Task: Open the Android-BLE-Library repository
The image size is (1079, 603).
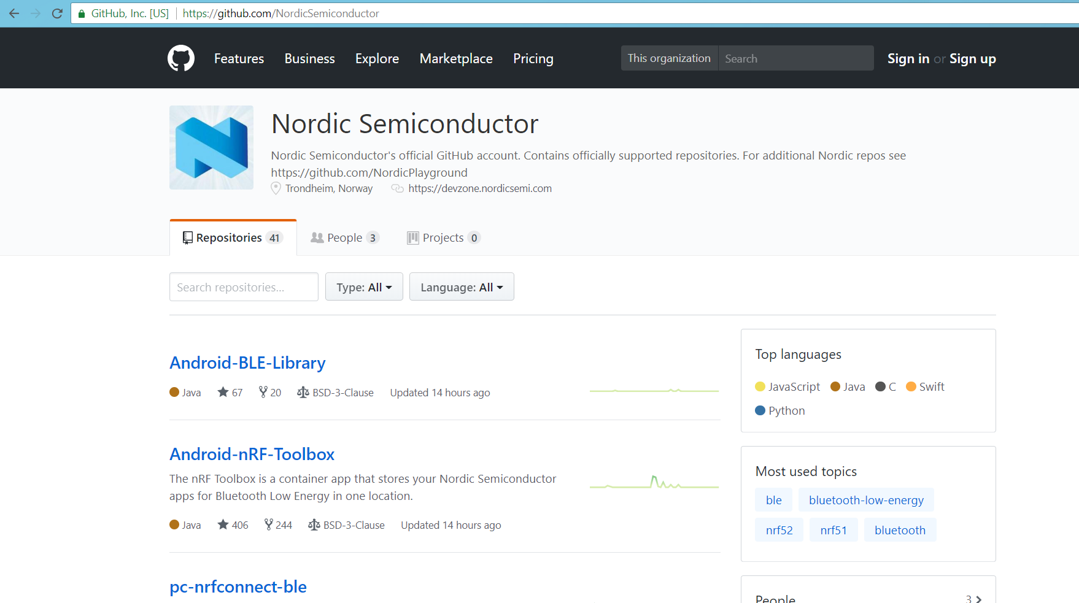Action: (247, 363)
